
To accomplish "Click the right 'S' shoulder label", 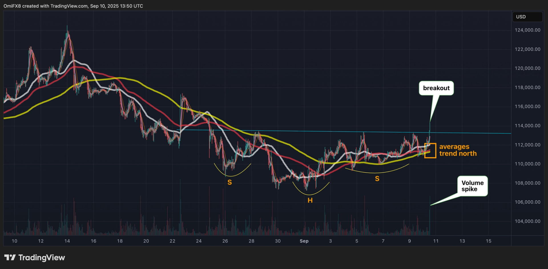I will point(377,179).
